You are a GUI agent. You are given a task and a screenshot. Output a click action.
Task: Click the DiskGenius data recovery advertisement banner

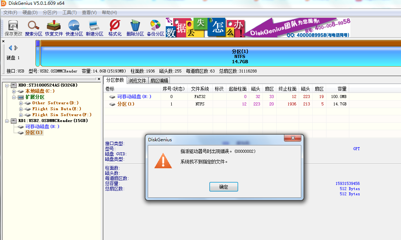tap(258, 28)
